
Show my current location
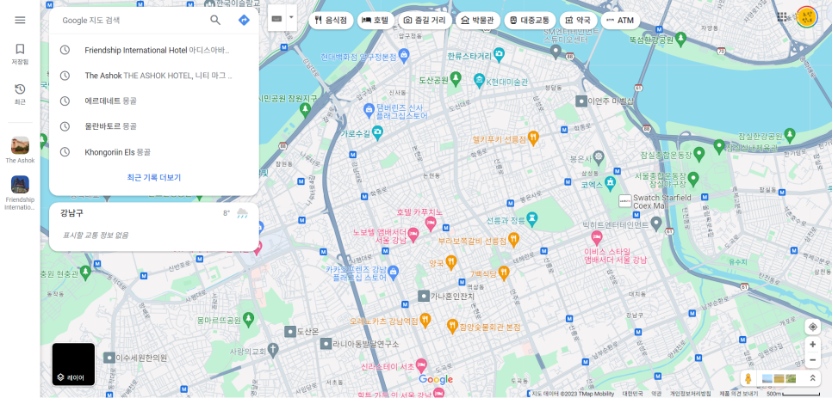point(812,327)
